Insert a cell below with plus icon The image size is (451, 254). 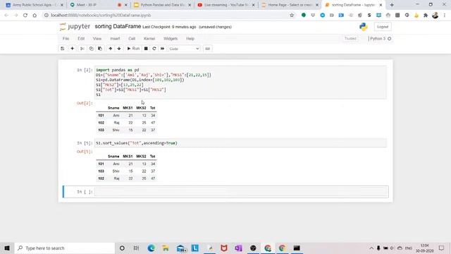pyautogui.click(x=72, y=49)
